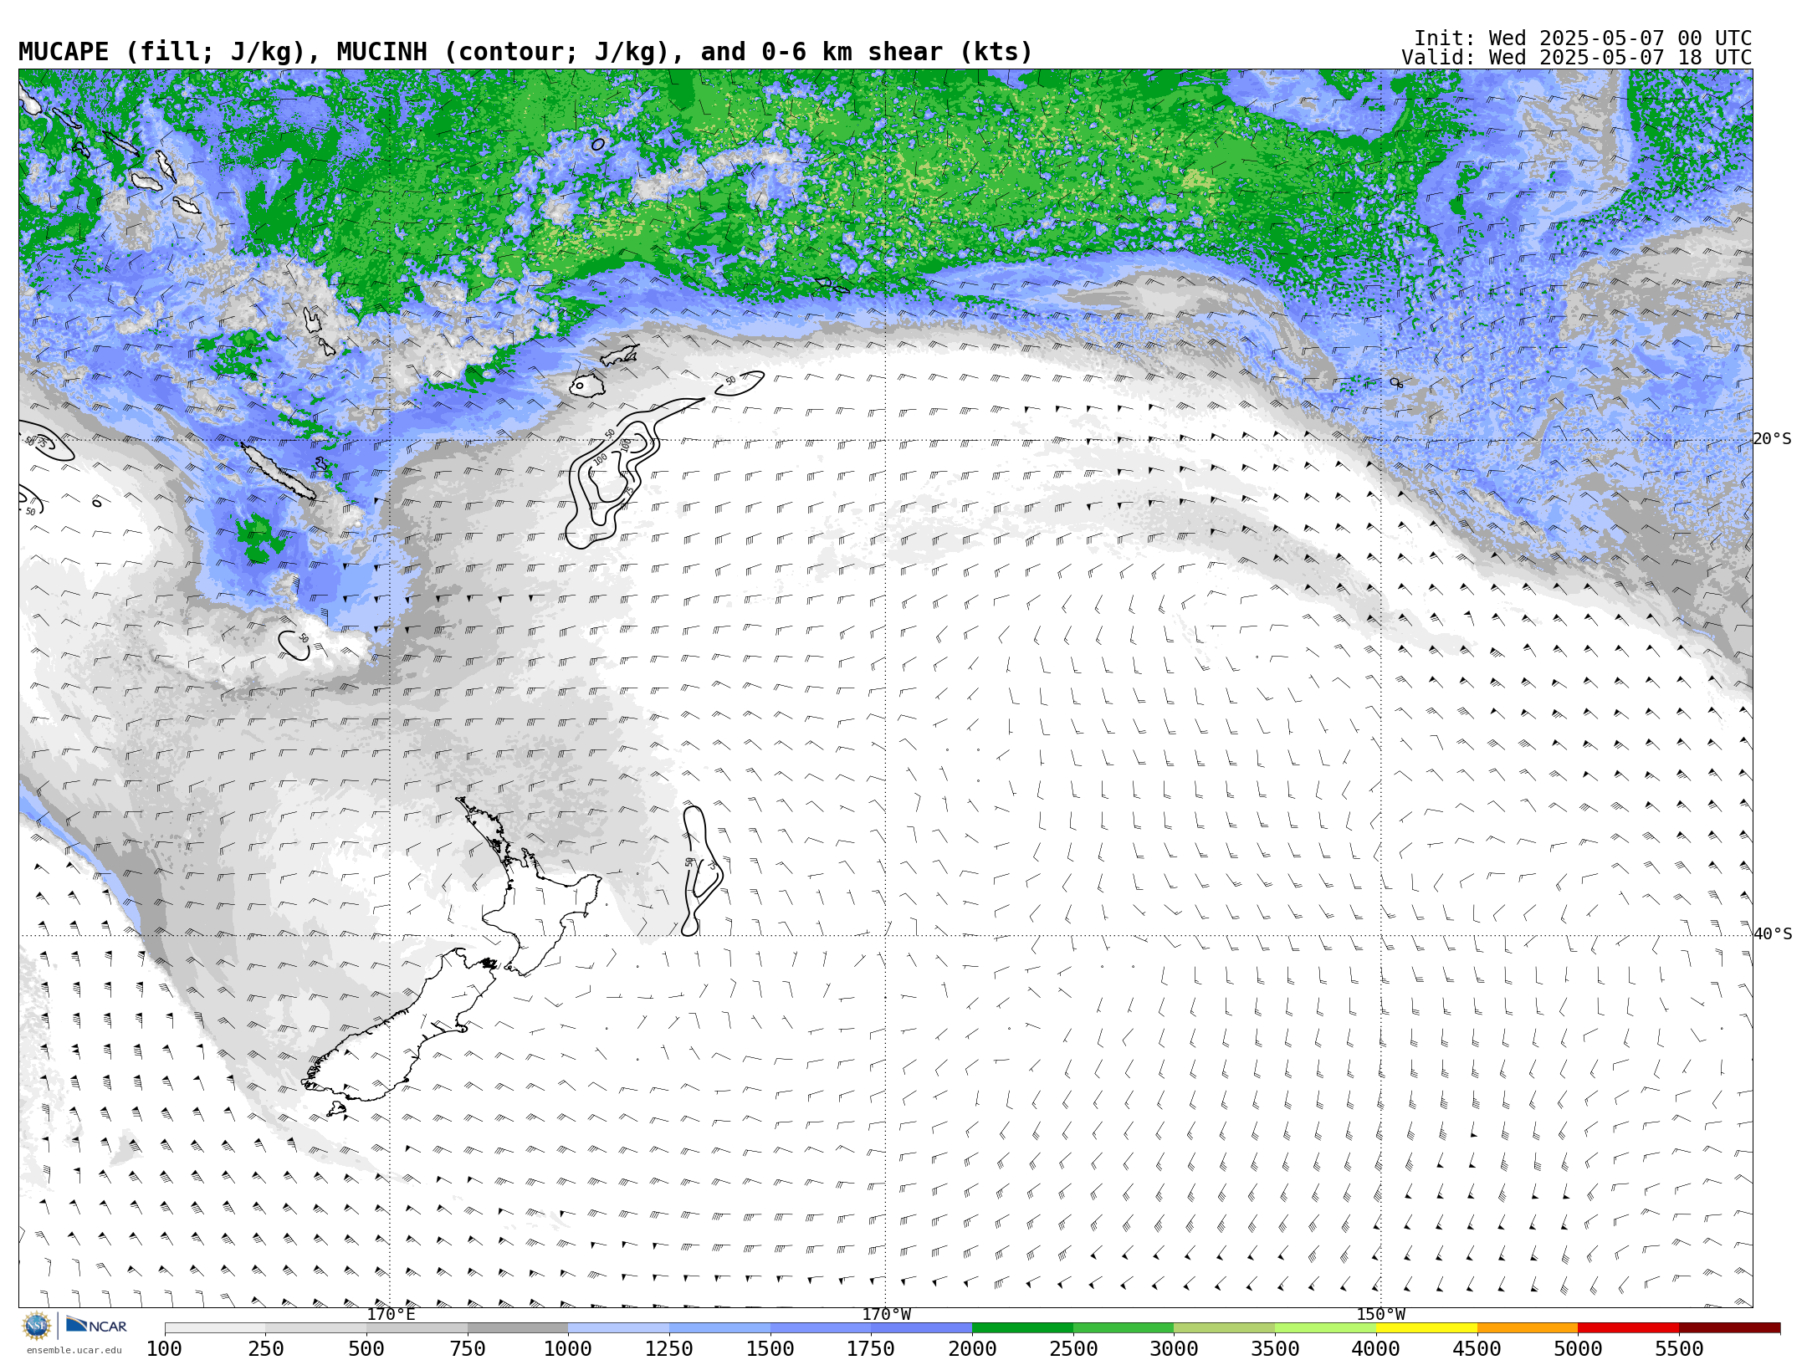Click the colorbar tick label 4000
This screenshot has height=1360, width=1807.
[1376, 1349]
